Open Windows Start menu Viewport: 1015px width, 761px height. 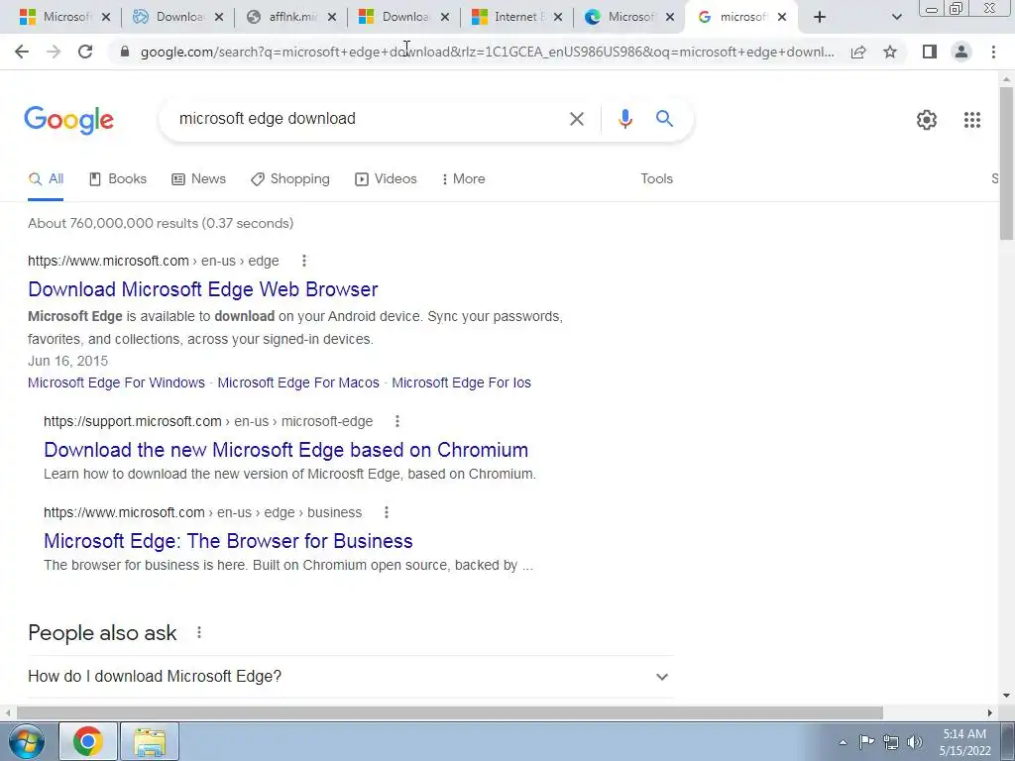coord(27,741)
